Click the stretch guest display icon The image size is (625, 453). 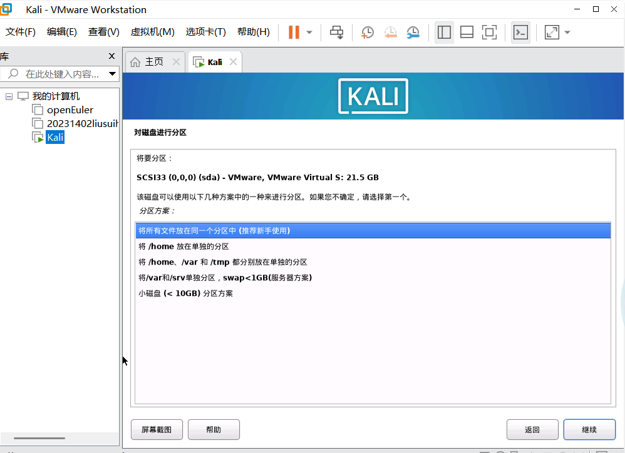pyautogui.click(x=552, y=33)
